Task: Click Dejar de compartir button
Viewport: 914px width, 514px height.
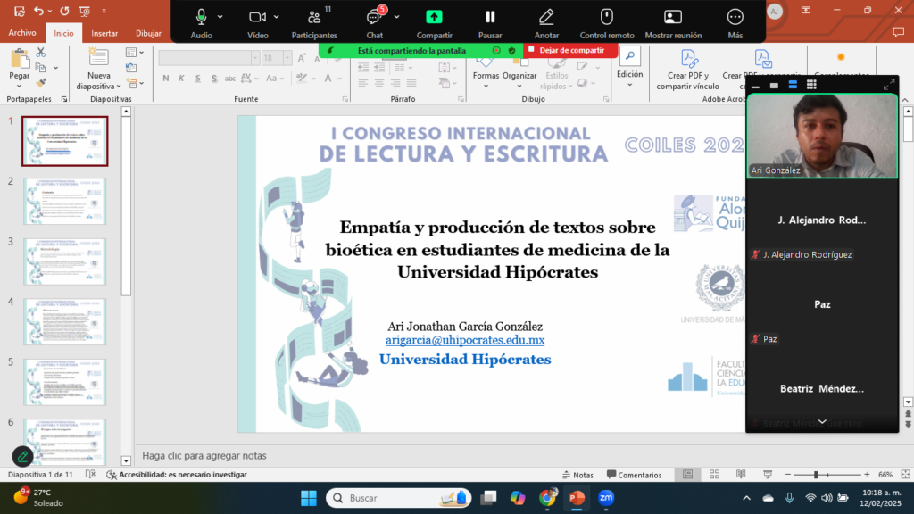Action: [x=571, y=51]
